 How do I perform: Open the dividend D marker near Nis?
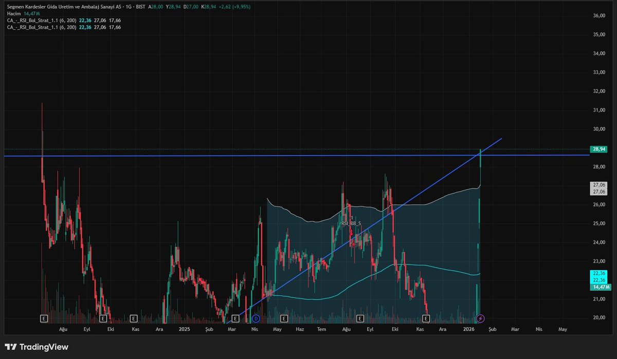coord(256,318)
